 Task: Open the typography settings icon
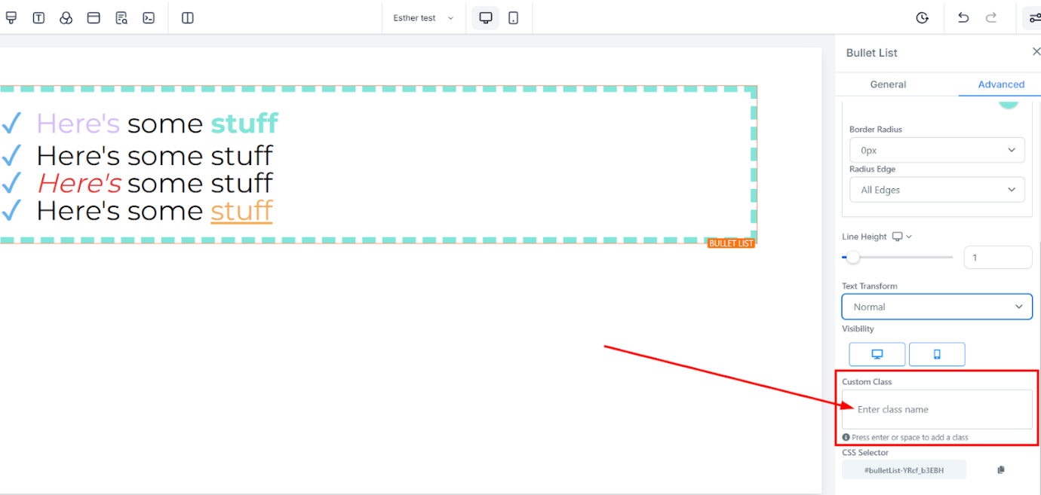38,18
